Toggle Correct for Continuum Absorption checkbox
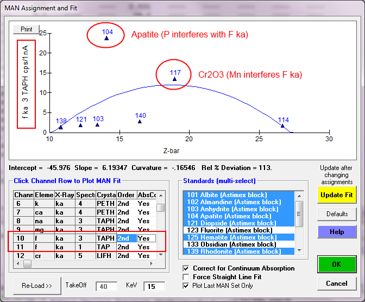The image size is (365, 302). click(187, 268)
